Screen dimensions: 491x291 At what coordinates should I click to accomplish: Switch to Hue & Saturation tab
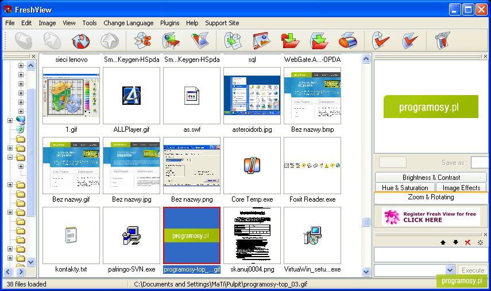[405, 188]
